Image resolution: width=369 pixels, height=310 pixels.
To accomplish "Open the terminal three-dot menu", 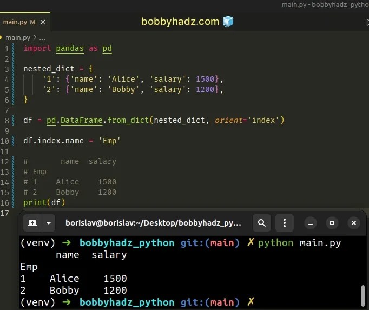I will pos(285,223).
